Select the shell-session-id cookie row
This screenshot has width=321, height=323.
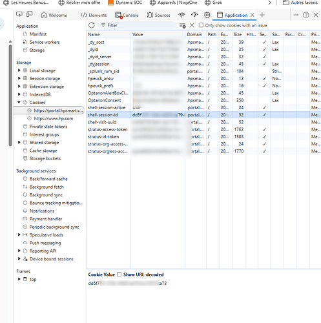[x=203, y=115]
